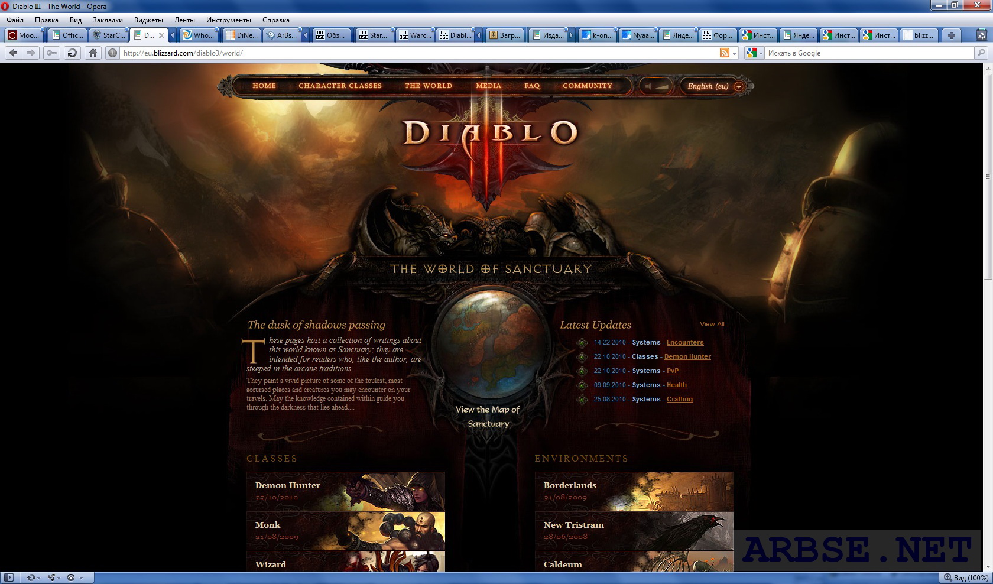Add a new tab with plus button

point(951,35)
